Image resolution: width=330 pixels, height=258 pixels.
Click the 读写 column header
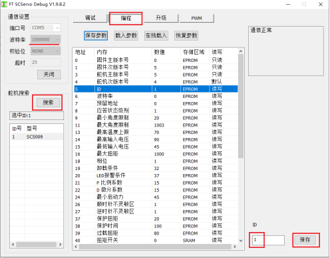point(224,52)
